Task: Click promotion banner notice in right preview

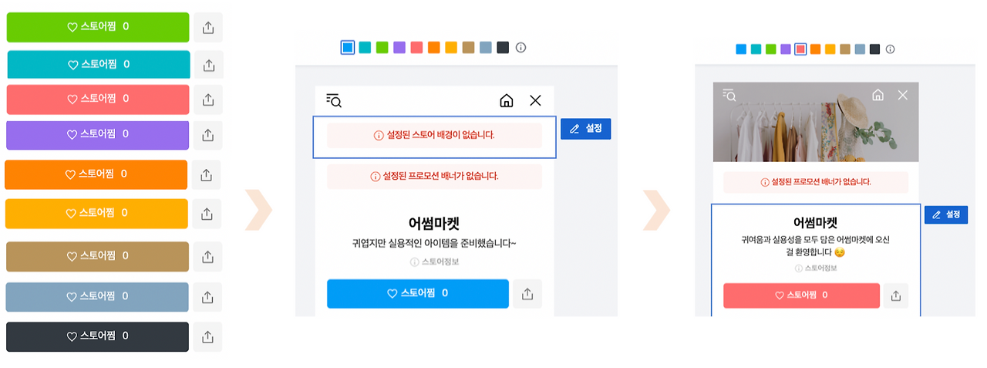Action: (816, 182)
